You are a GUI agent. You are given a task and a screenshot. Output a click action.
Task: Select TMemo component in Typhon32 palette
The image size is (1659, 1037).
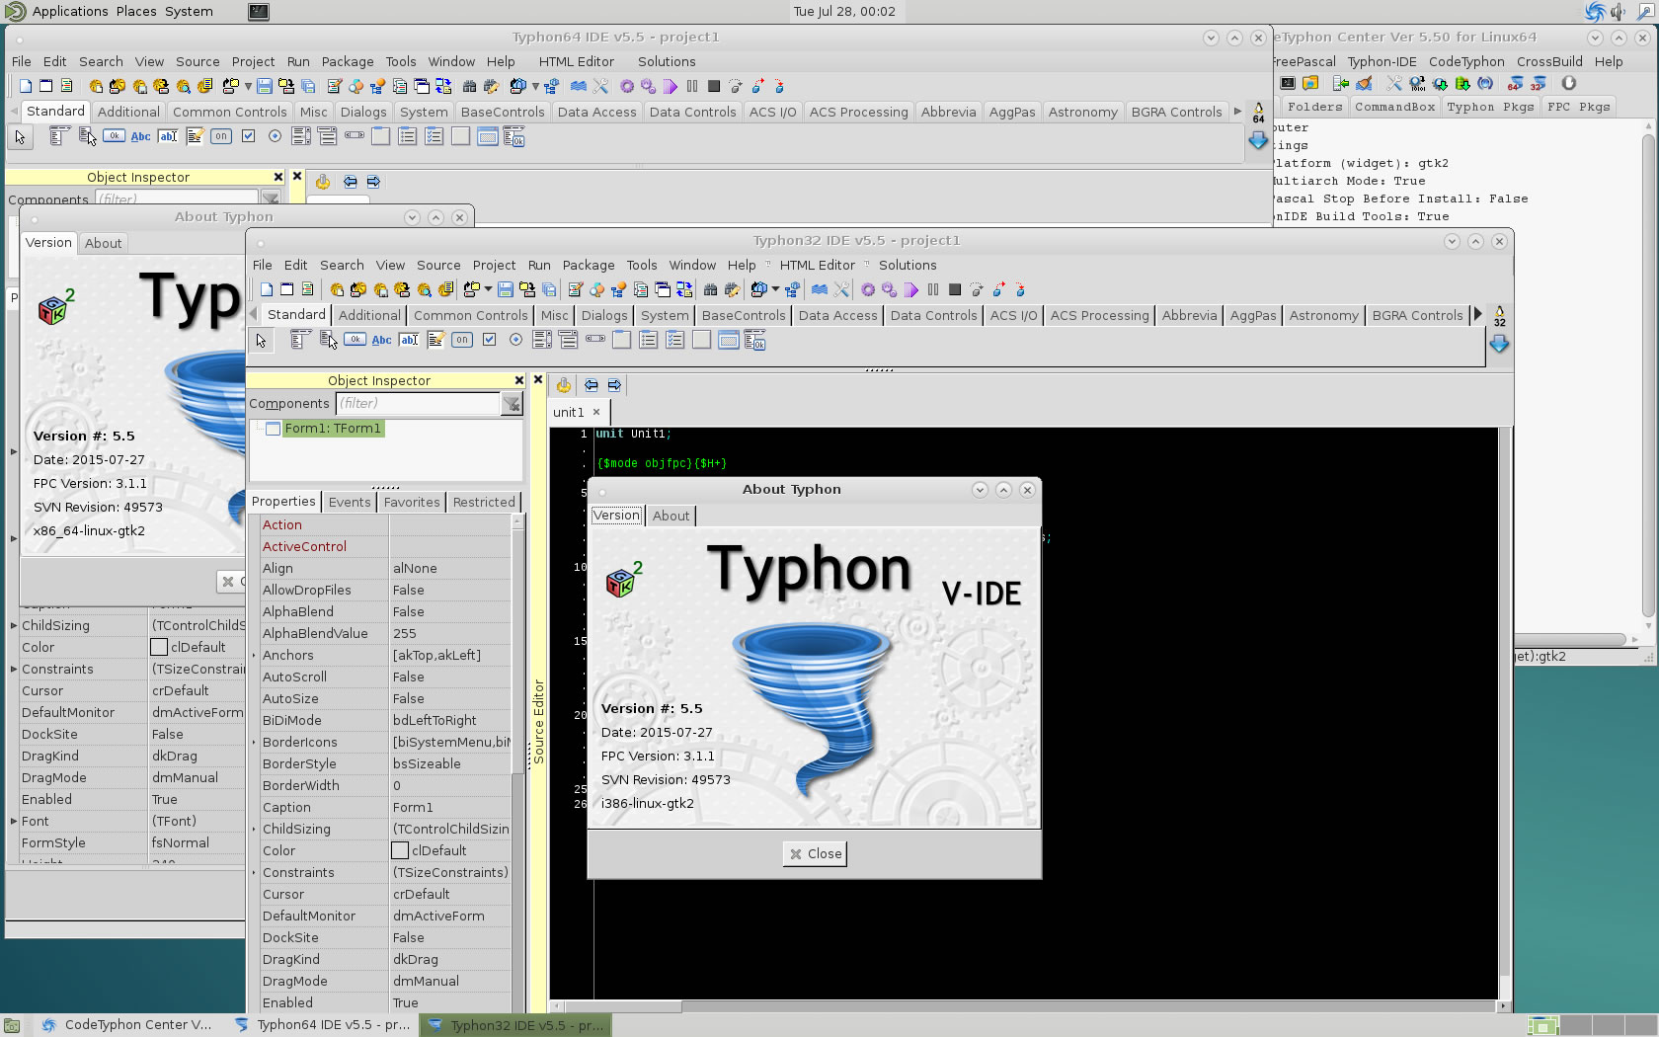435,340
